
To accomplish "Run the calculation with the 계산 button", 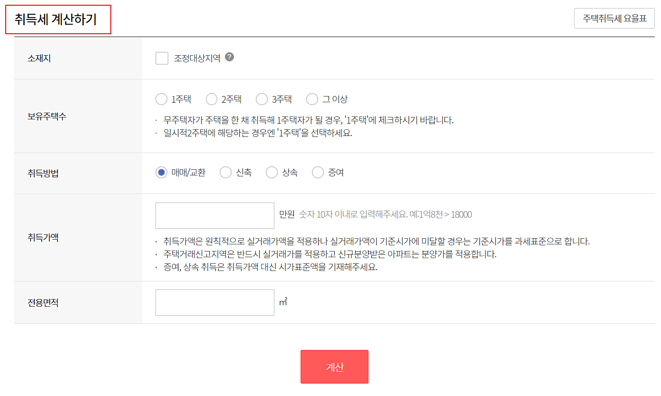I will [x=334, y=367].
